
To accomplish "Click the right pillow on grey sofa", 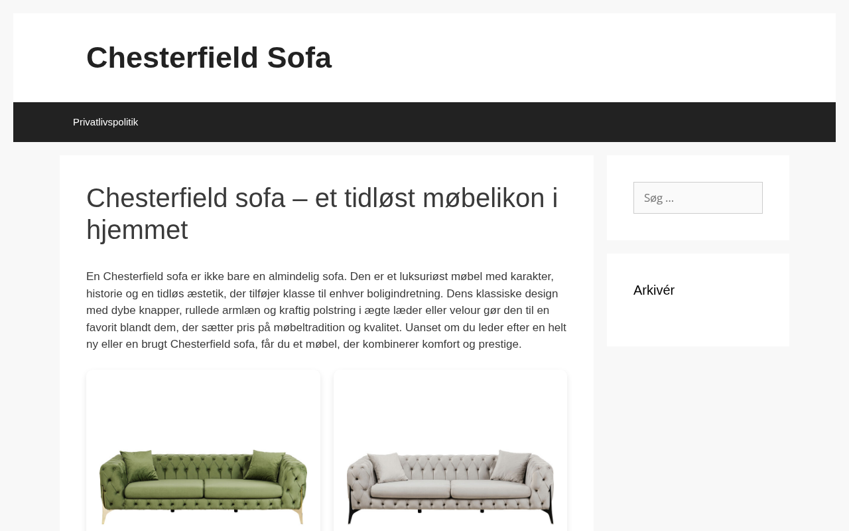I will (509, 466).
